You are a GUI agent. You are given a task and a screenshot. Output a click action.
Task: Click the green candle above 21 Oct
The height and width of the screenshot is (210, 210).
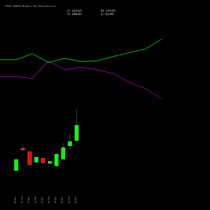click(63, 153)
